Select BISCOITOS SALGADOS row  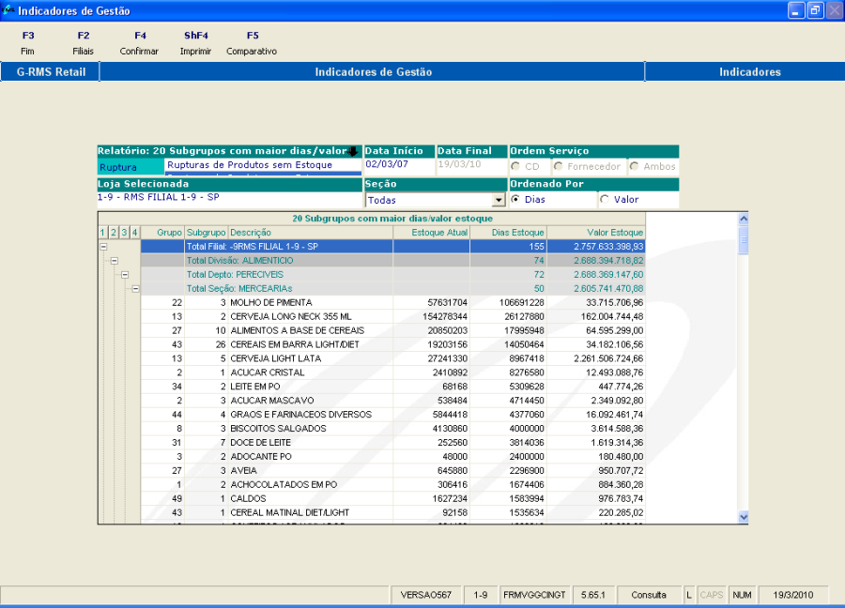tap(392, 429)
